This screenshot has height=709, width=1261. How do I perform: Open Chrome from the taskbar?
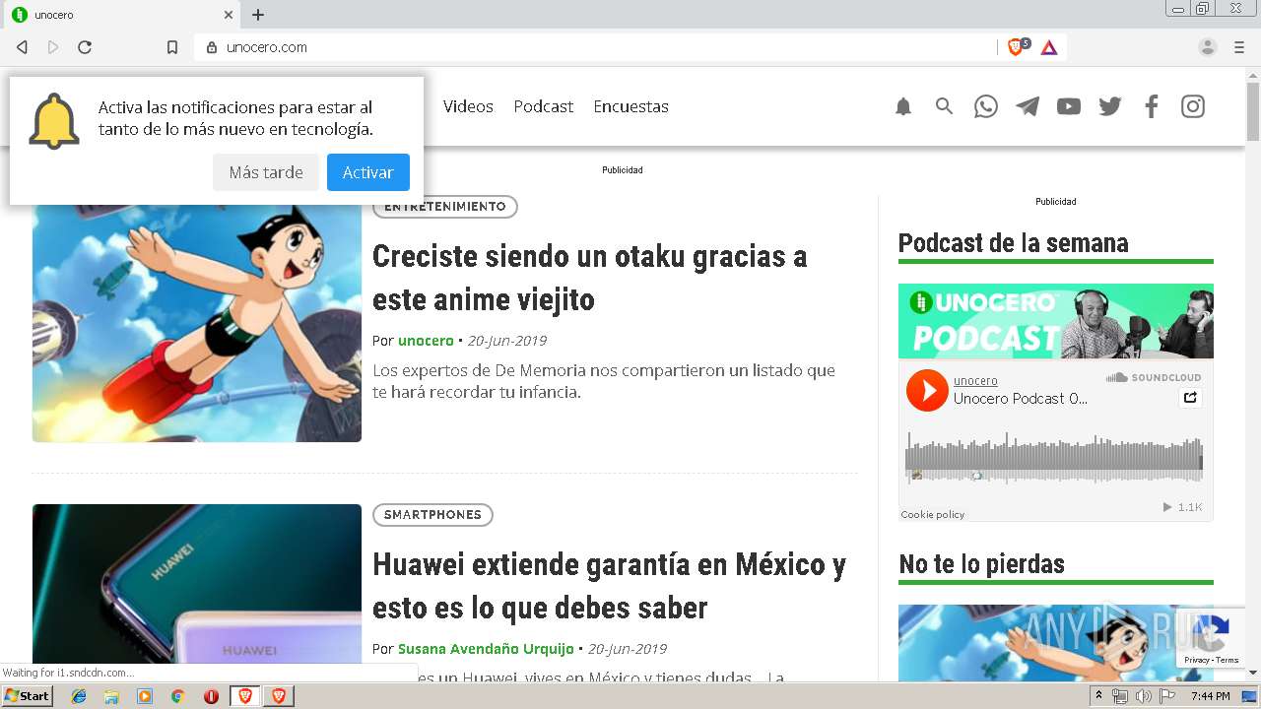(x=177, y=696)
